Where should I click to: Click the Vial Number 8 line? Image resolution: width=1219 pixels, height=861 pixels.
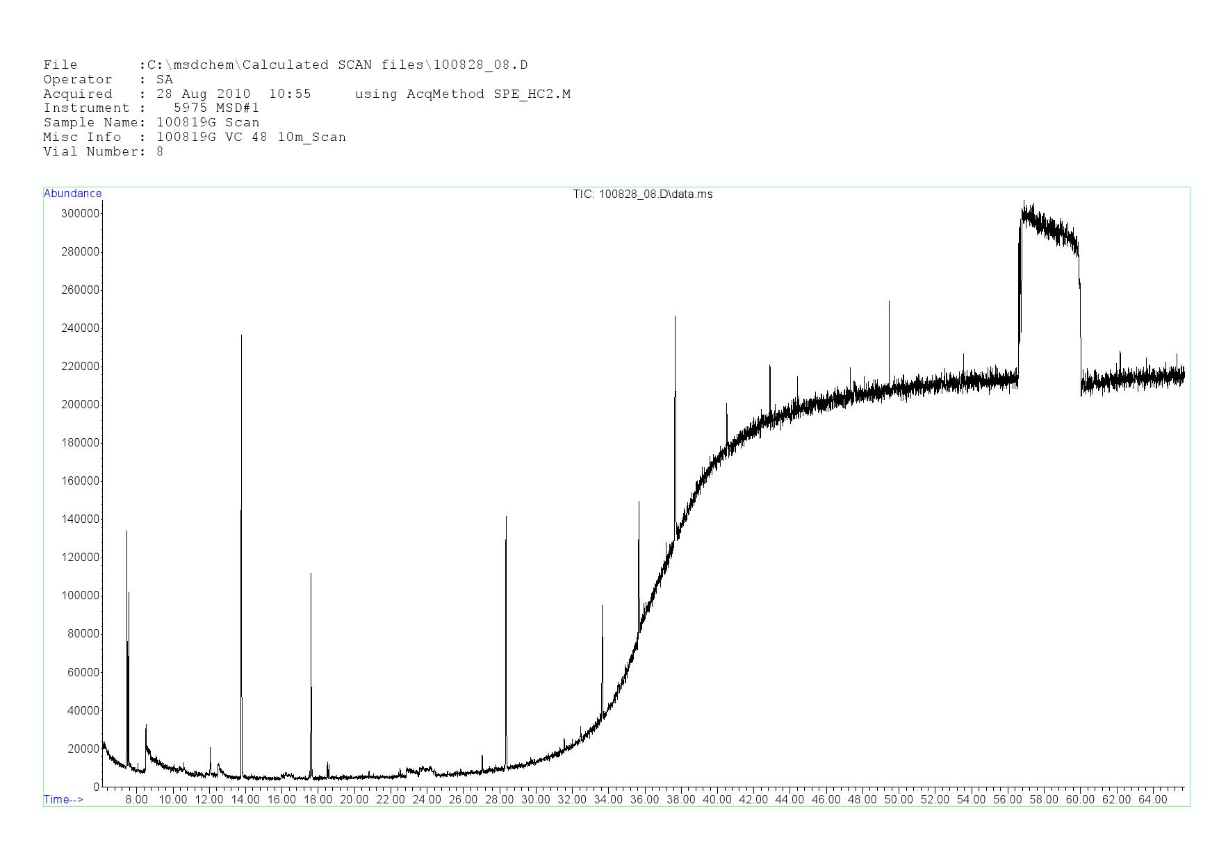(x=103, y=152)
